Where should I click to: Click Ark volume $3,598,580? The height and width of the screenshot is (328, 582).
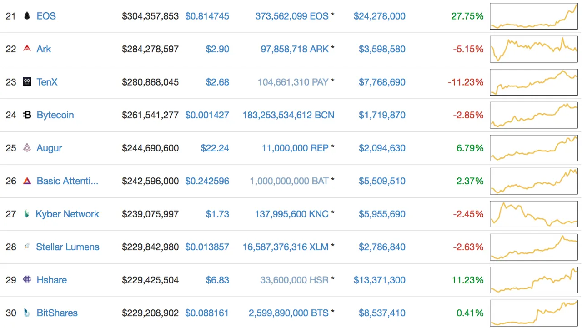pos(382,49)
